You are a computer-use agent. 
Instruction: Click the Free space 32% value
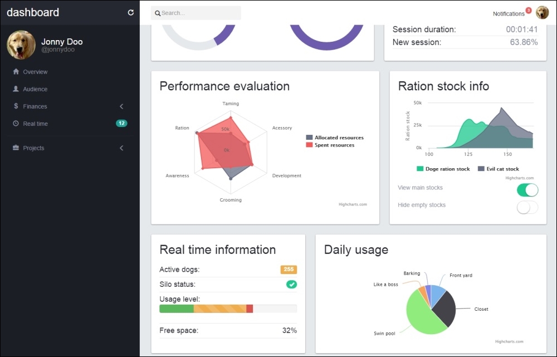coord(290,330)
